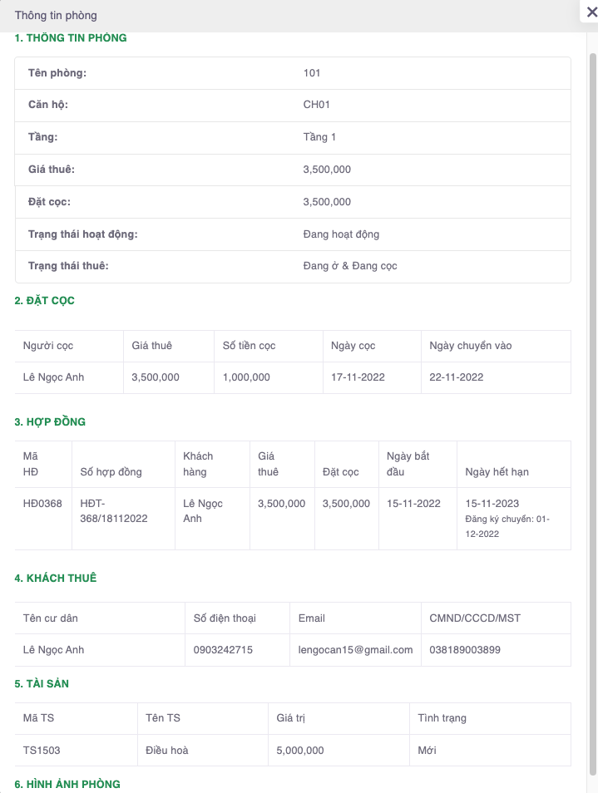This screenshot has height=793, width=598.
Task: Click the room name value 101
Action: (312, 73)
